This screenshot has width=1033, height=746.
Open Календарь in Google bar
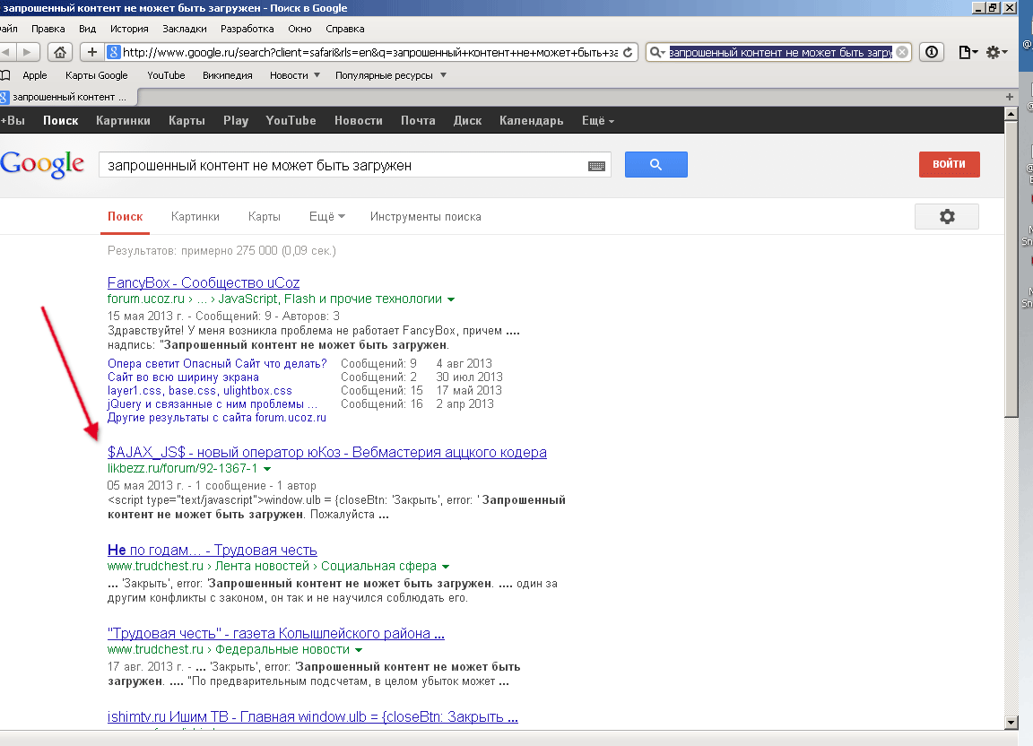tap(531, 121)
